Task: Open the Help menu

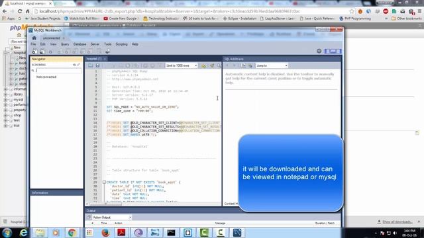Action: [134, 44]
